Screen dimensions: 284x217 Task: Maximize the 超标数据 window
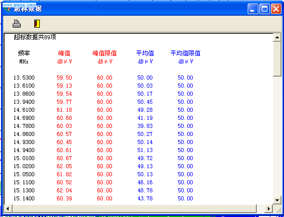pos(264,9)
